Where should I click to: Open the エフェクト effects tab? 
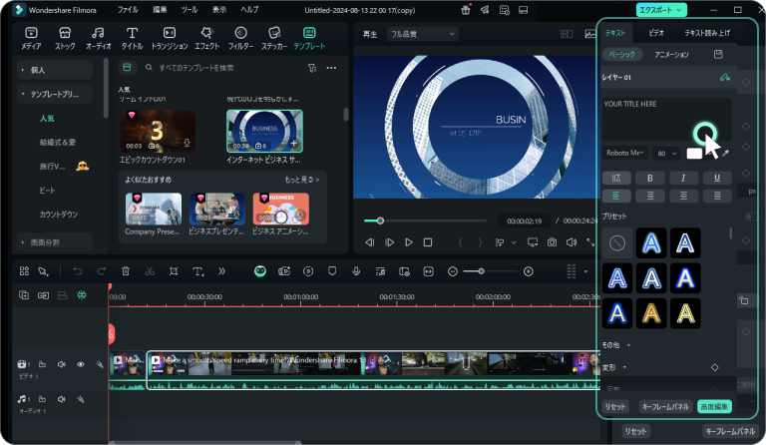[207, 38]
